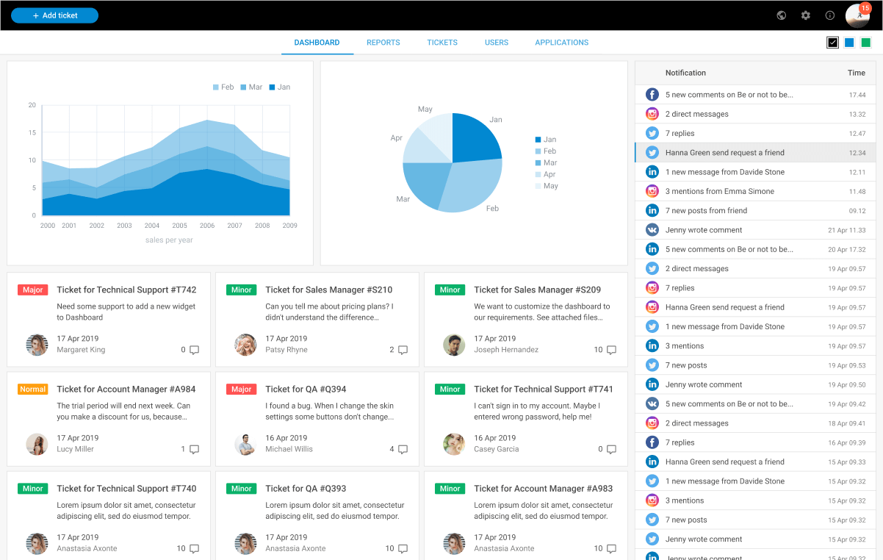Click LinkedIn icon for 12.11 Davide Stone message
This screenshot has width=883, height=560.
[652, 172]
